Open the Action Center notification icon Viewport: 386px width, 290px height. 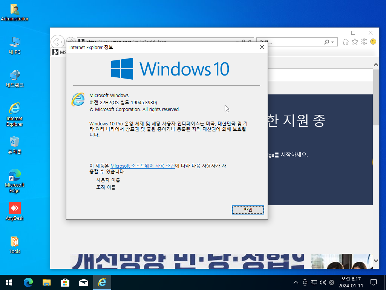374,282
